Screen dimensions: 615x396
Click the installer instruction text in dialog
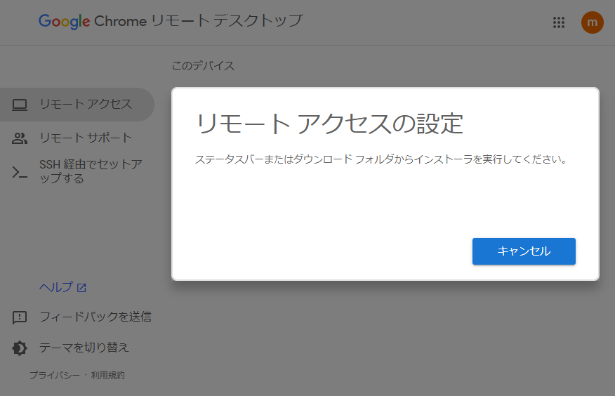[381, 159]
